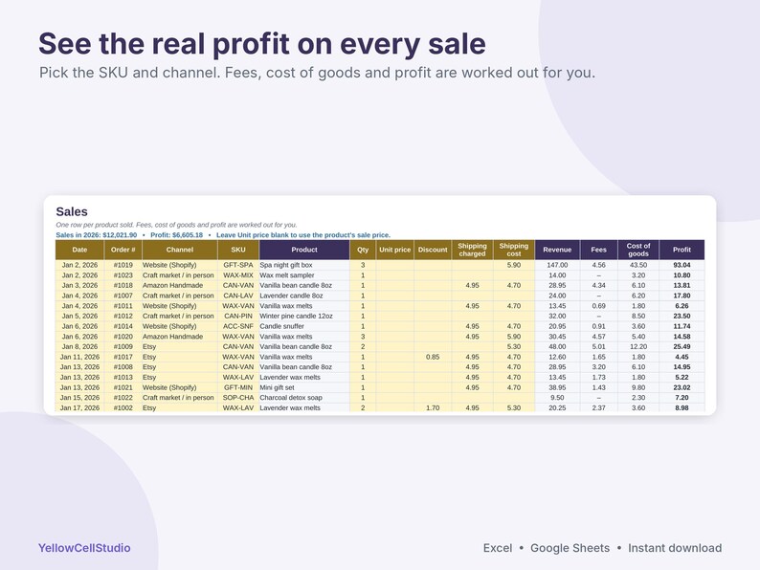Select the order number #1007 cell

(x=123, y=296)
